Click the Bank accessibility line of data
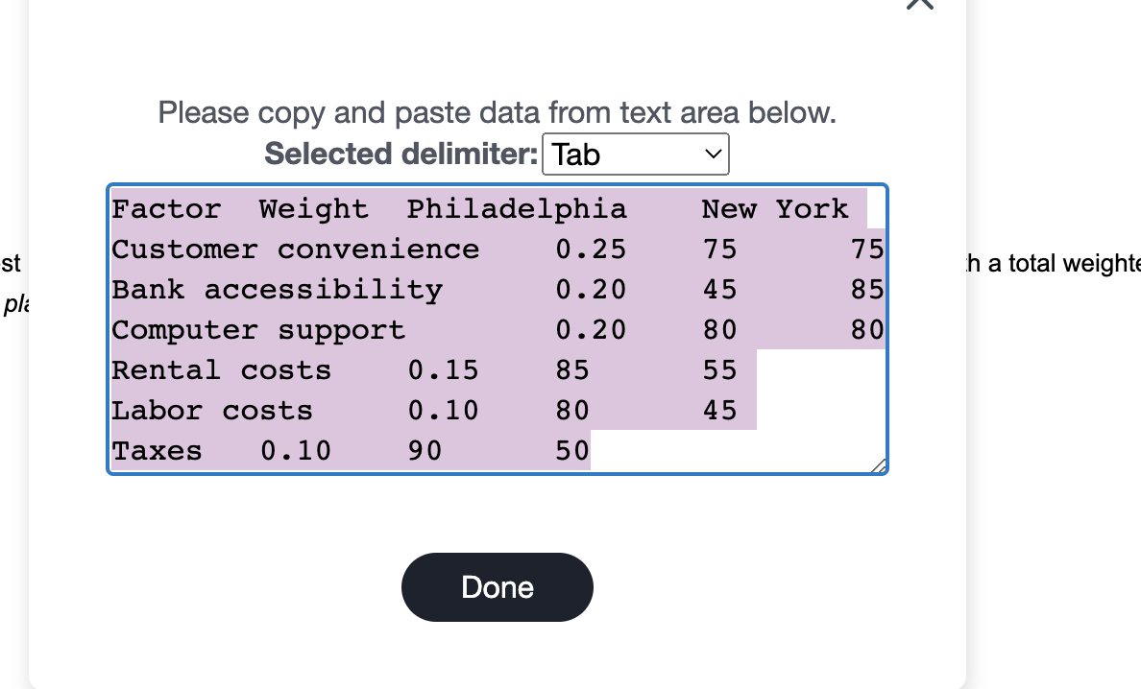This screenshot has height=689, width=1141. pos(278,289)
